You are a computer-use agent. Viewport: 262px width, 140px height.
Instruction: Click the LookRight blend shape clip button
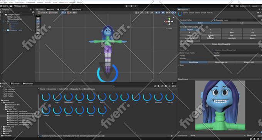(232, 38)
